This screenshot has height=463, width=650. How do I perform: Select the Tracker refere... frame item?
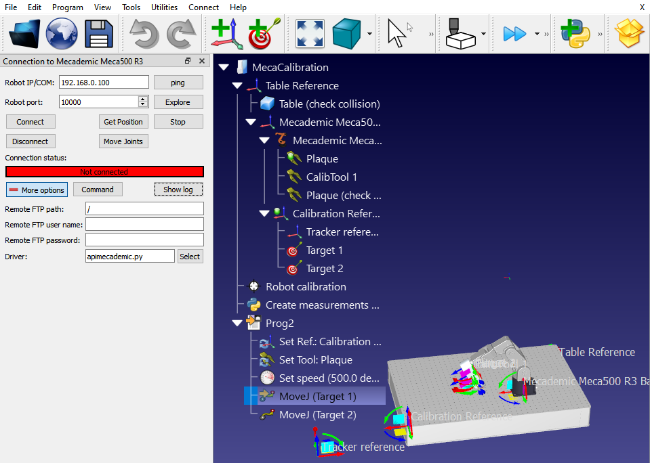pos(333,232)
